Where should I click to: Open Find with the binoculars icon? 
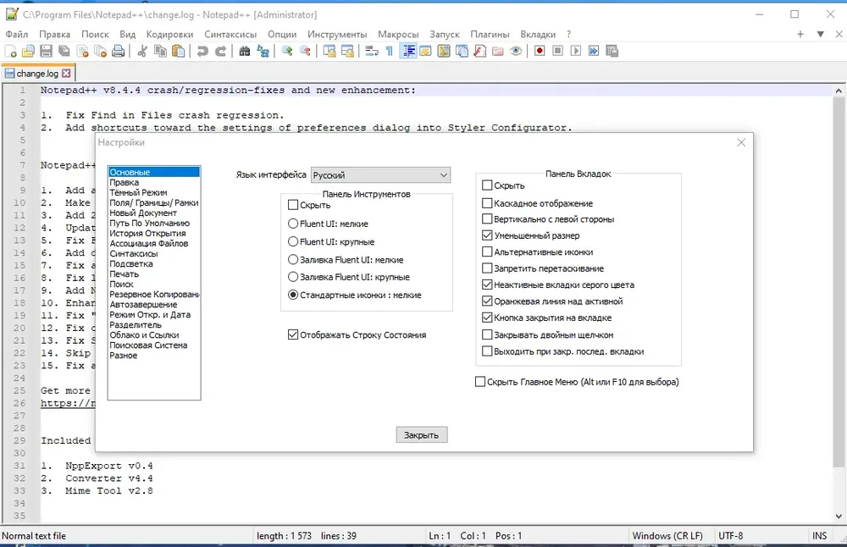click(245, 52)
